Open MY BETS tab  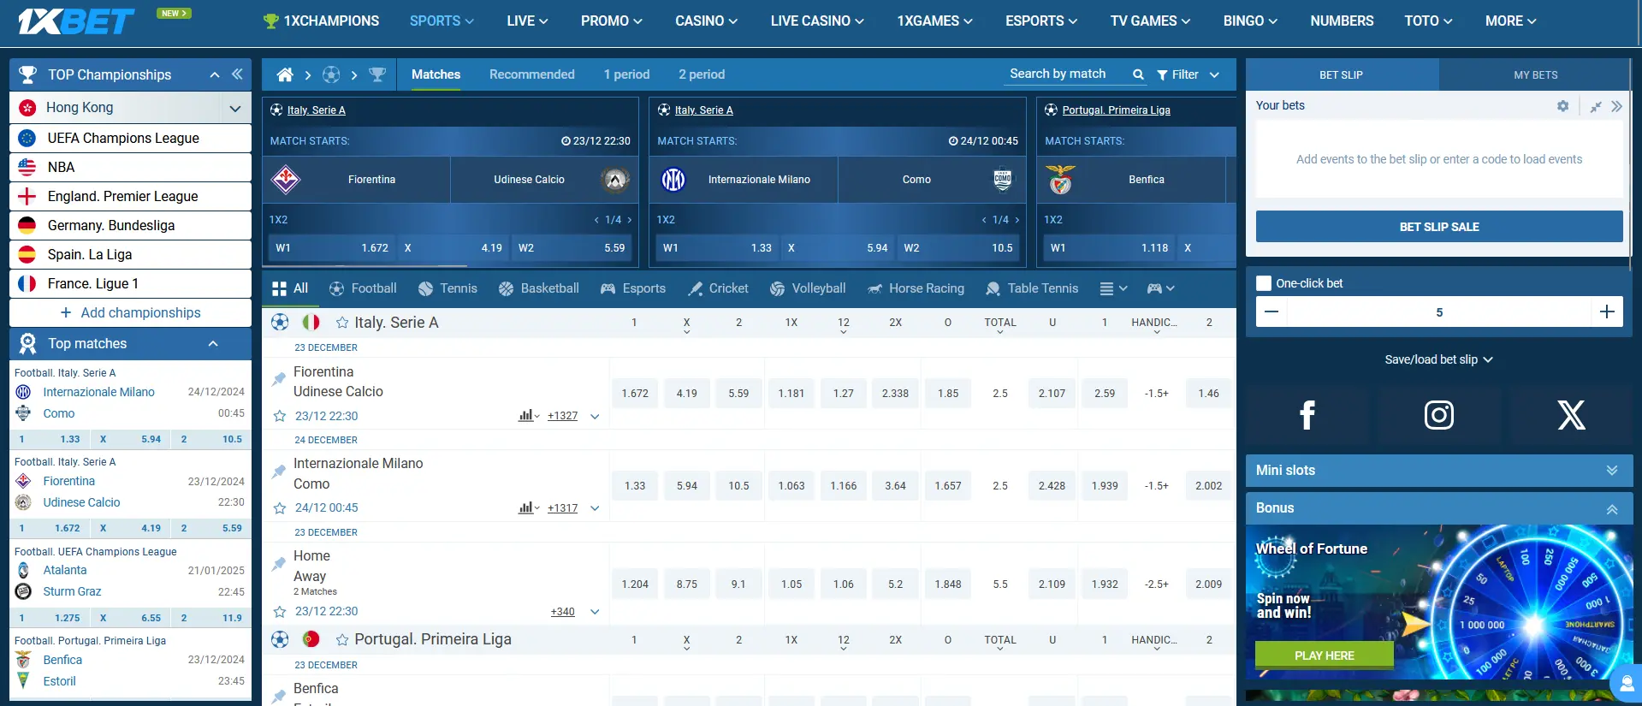point(1535,74)
